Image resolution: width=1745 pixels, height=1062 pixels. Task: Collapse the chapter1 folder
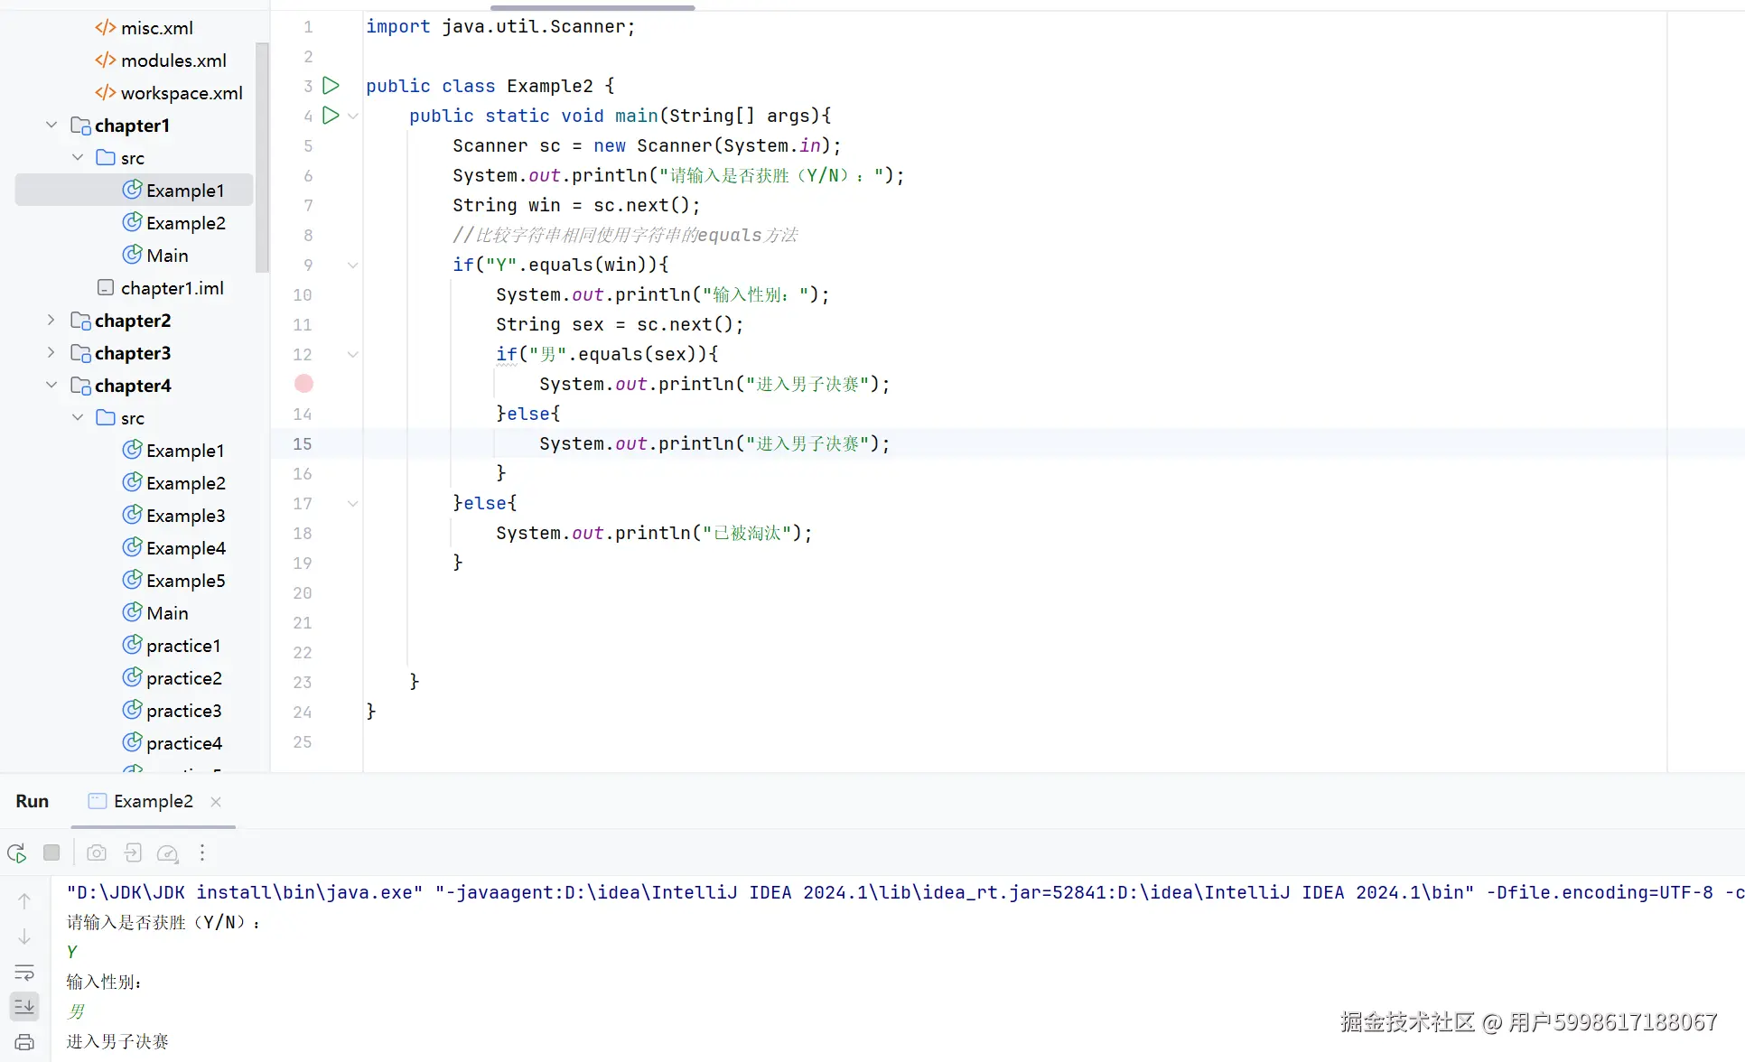[51, 126]
